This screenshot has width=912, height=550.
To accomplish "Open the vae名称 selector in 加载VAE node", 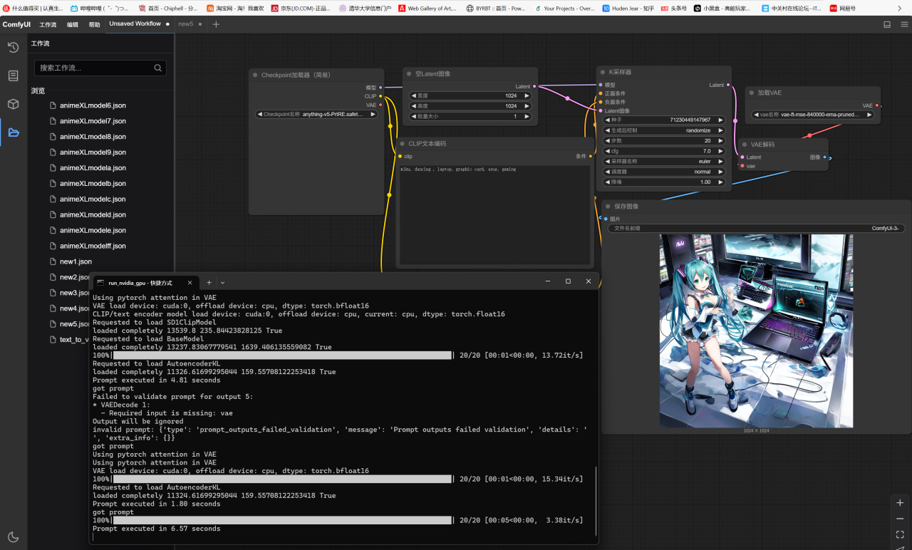I will [x=812, y=115].
